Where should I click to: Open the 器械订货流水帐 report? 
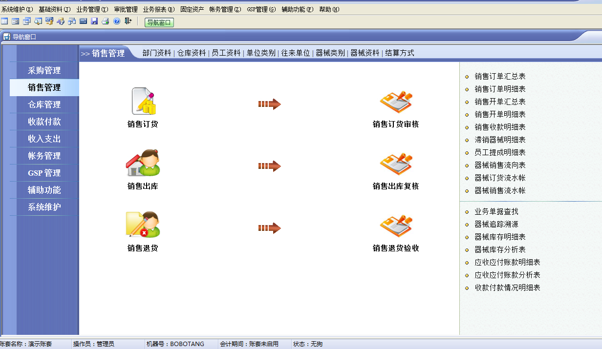(500, 178)
